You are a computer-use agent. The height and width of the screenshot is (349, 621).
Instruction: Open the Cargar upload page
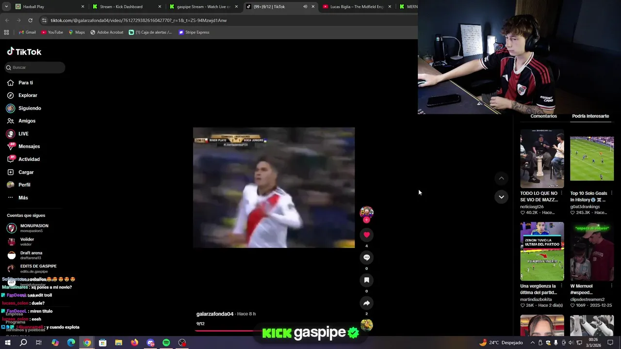21,172
